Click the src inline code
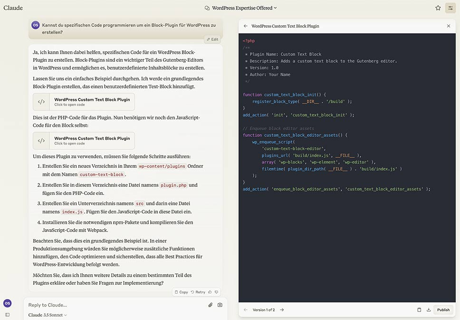Viewport: 460px width, 320px height. 140,204
